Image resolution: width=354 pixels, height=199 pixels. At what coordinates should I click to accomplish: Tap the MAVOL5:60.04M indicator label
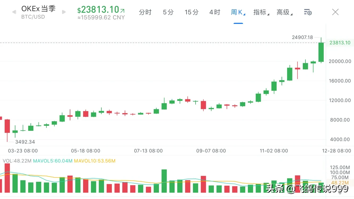(53, 161)
